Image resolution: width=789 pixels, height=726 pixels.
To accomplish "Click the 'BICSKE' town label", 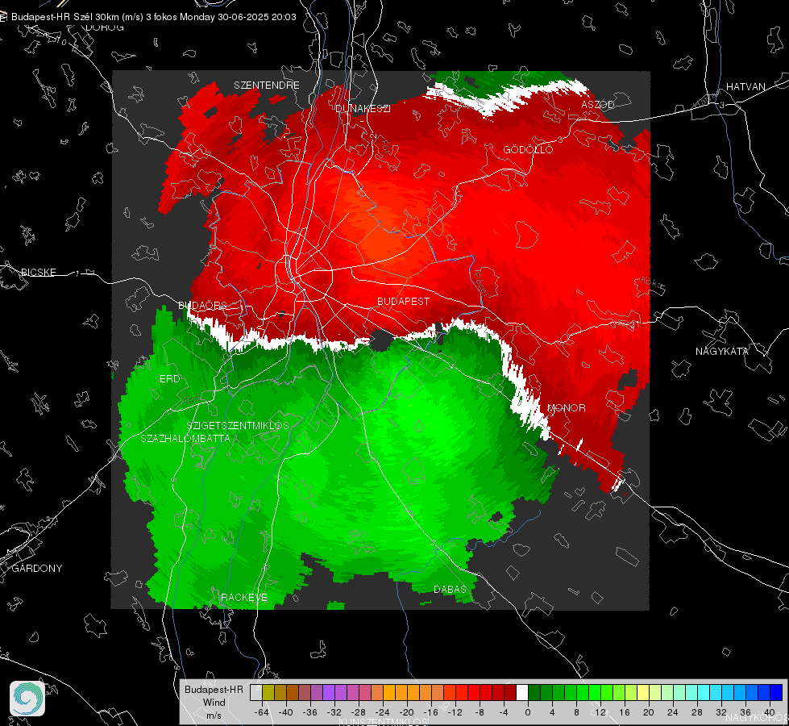I will [x=39, y=272].
